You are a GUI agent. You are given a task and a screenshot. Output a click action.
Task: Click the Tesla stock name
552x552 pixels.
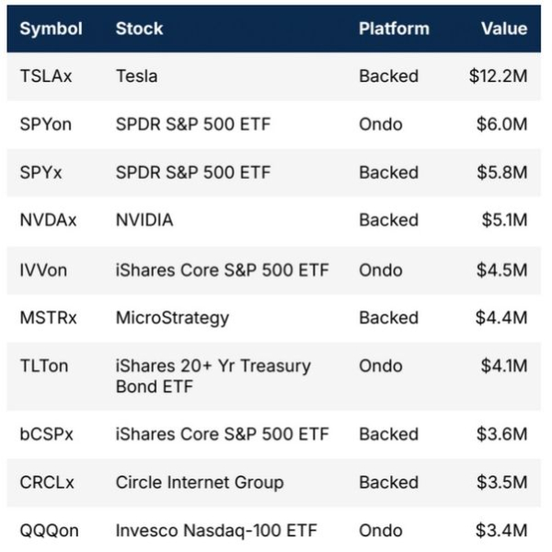136,76
